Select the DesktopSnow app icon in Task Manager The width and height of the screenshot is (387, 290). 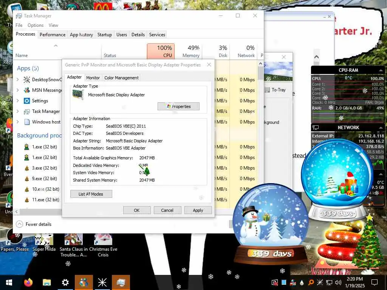pos(27,80)
